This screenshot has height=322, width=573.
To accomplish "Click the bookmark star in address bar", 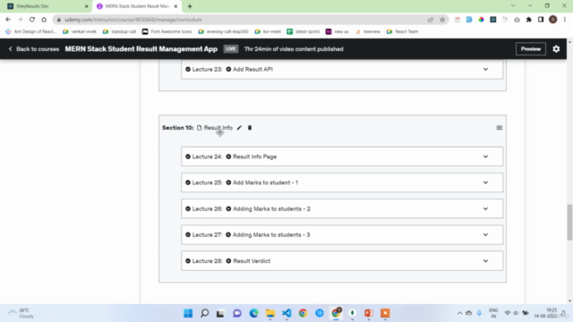I will [x=442, y=20].
